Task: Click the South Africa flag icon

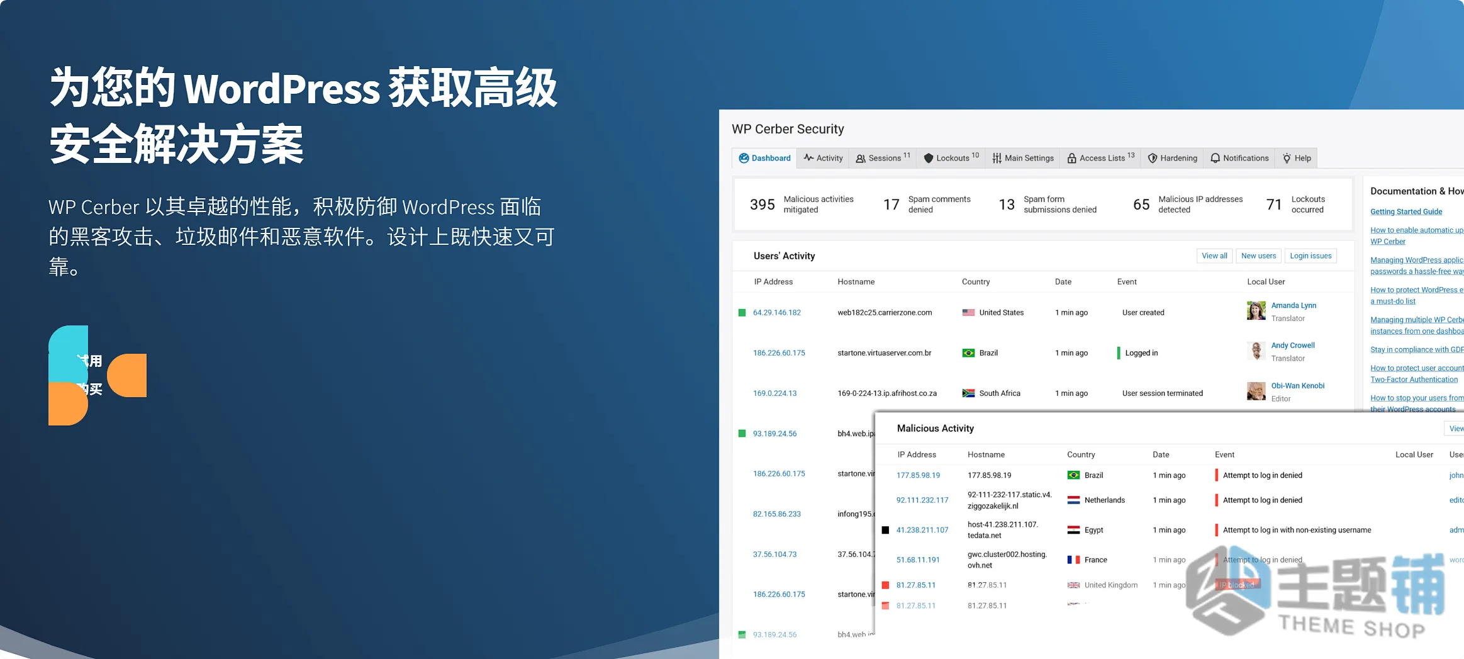Action: click(x=968, y=393)
